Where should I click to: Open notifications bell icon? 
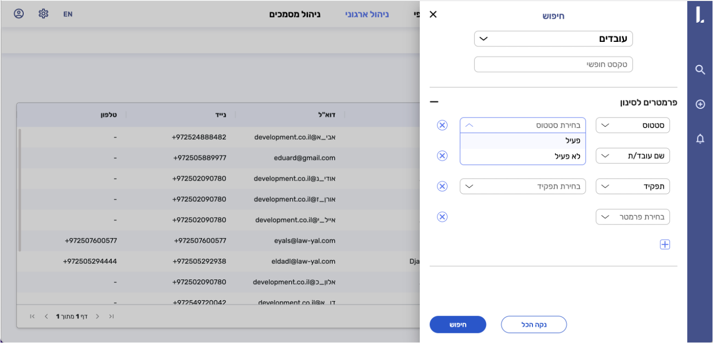coord(700,139)
